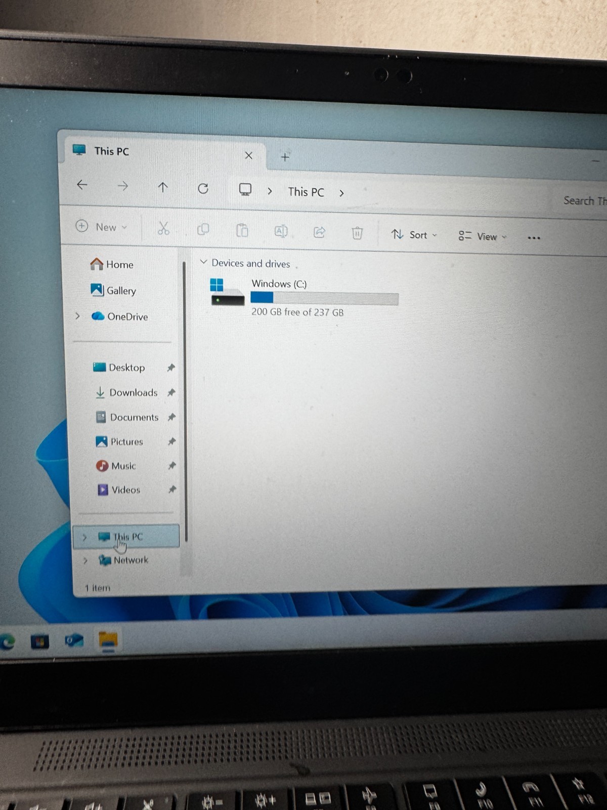Unpin Pictures using its pin icon
607x810 pixels.
pos(172,441)
